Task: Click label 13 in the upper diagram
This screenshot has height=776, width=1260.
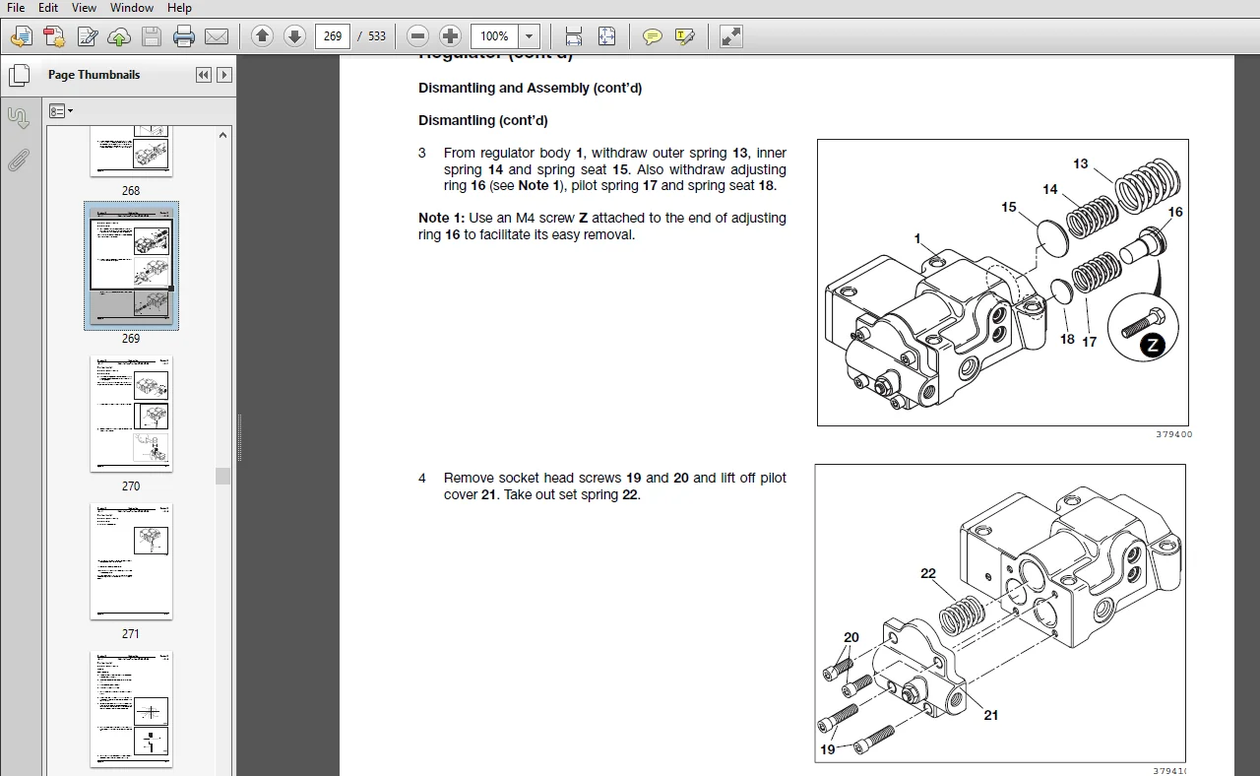Action: click(1081, 163)
